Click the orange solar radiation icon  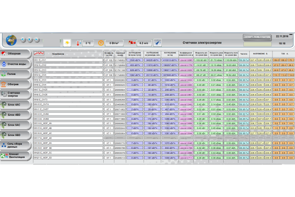(101, 43)
